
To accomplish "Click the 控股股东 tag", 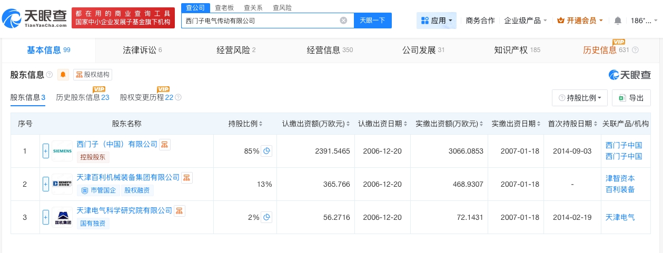I will [93, 157].
